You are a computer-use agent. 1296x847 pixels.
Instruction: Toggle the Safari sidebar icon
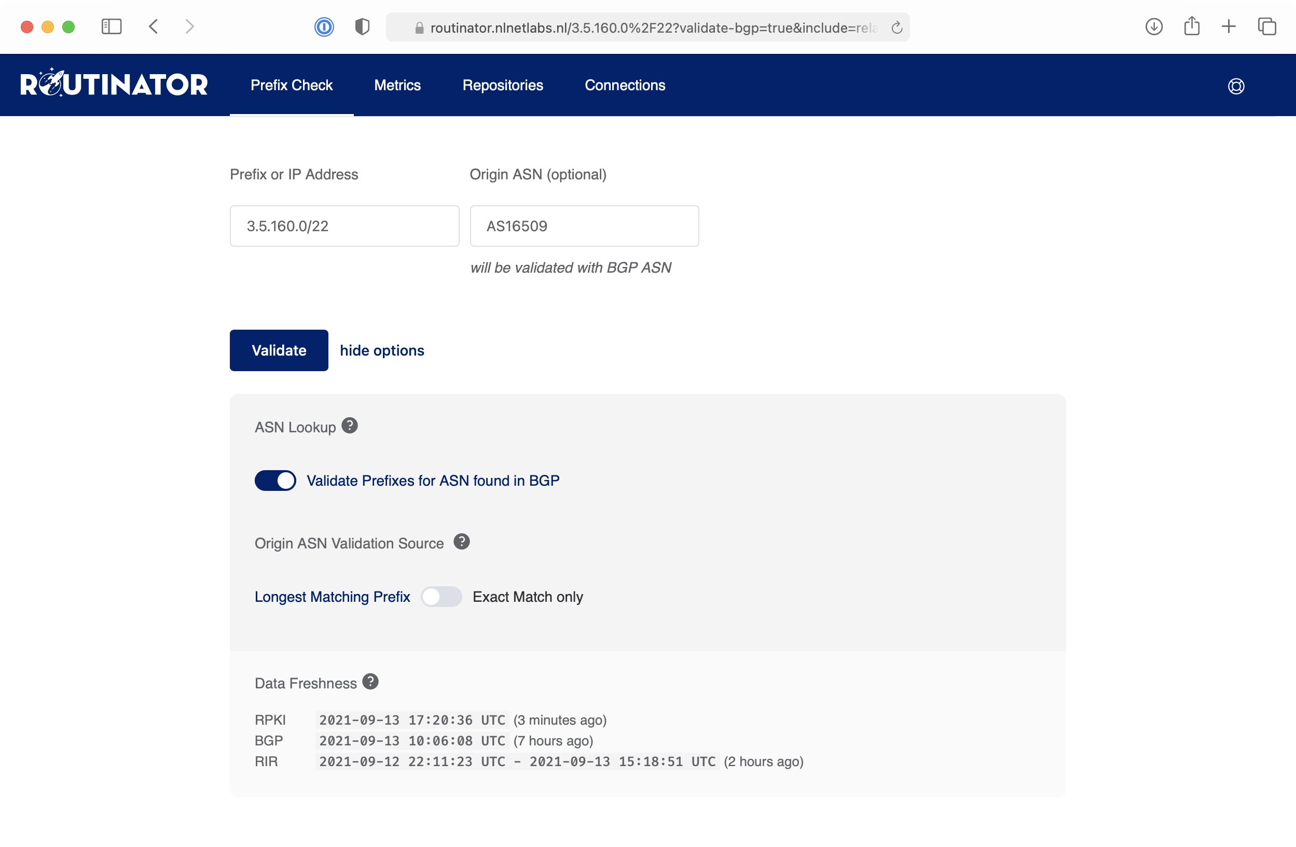click(112, 26)
